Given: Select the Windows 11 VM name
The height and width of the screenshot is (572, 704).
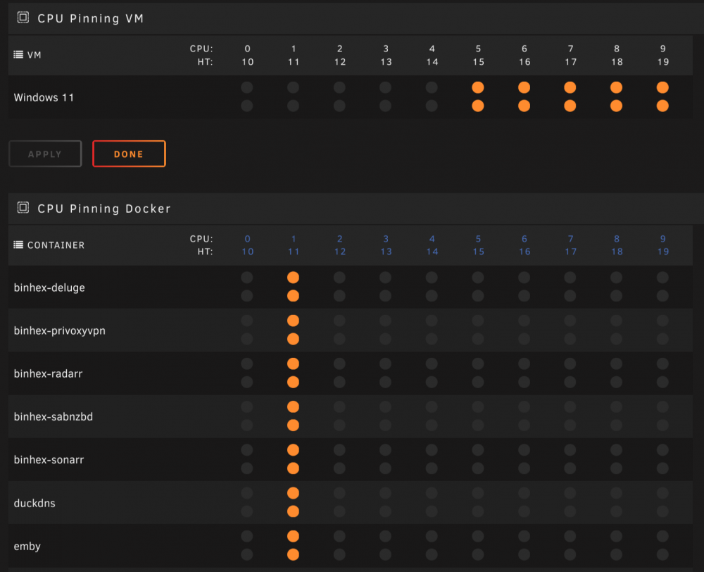Looking at the screenshot, I should tap(44, 97).
